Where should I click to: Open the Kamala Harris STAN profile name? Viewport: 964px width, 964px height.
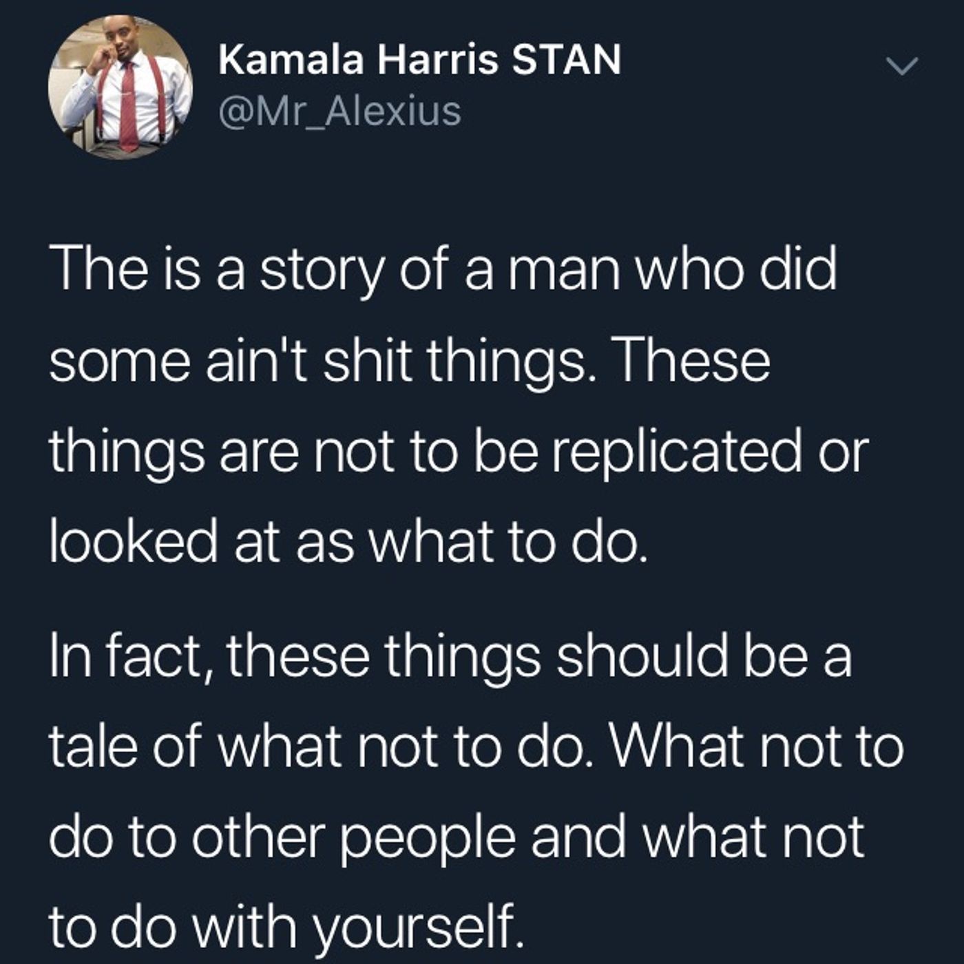pos(419,59)
